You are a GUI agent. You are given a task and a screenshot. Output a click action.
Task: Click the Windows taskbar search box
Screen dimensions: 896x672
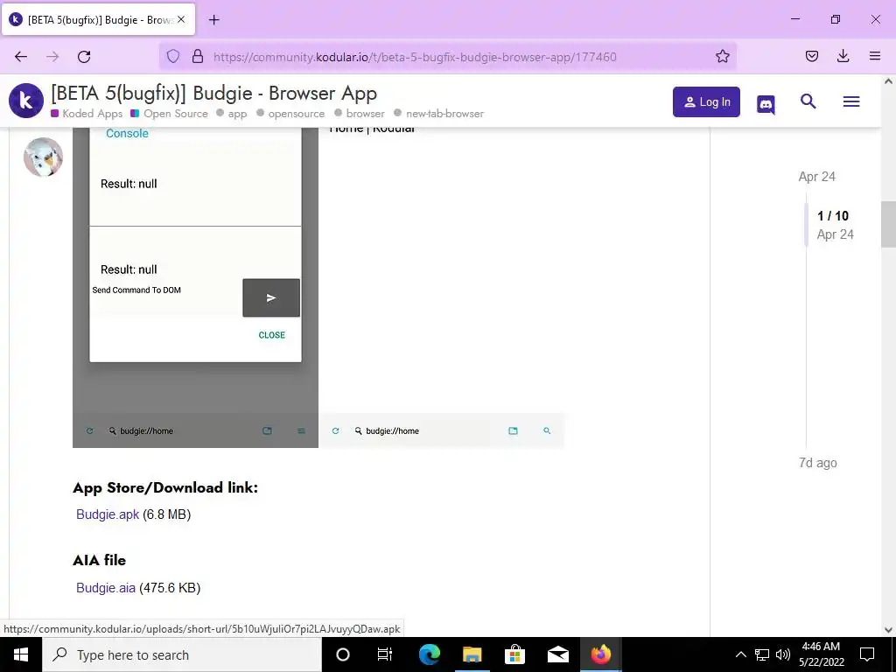182,654
